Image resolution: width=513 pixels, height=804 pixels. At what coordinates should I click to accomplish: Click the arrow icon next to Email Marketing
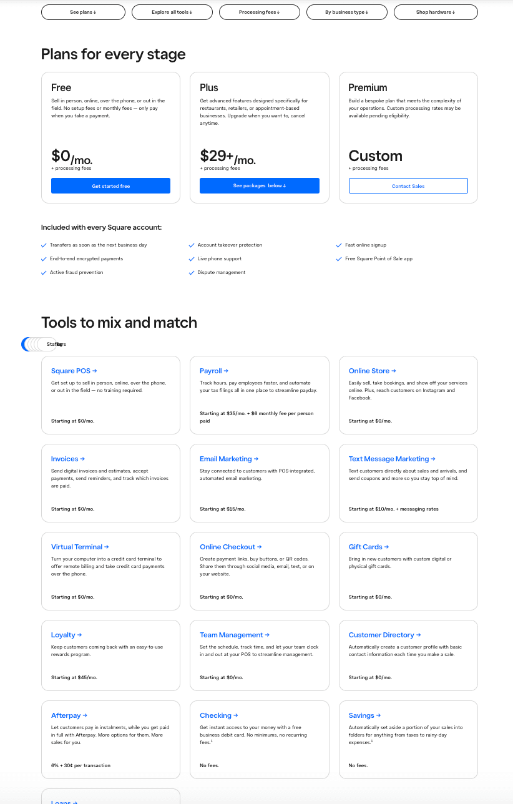point(256,459)
